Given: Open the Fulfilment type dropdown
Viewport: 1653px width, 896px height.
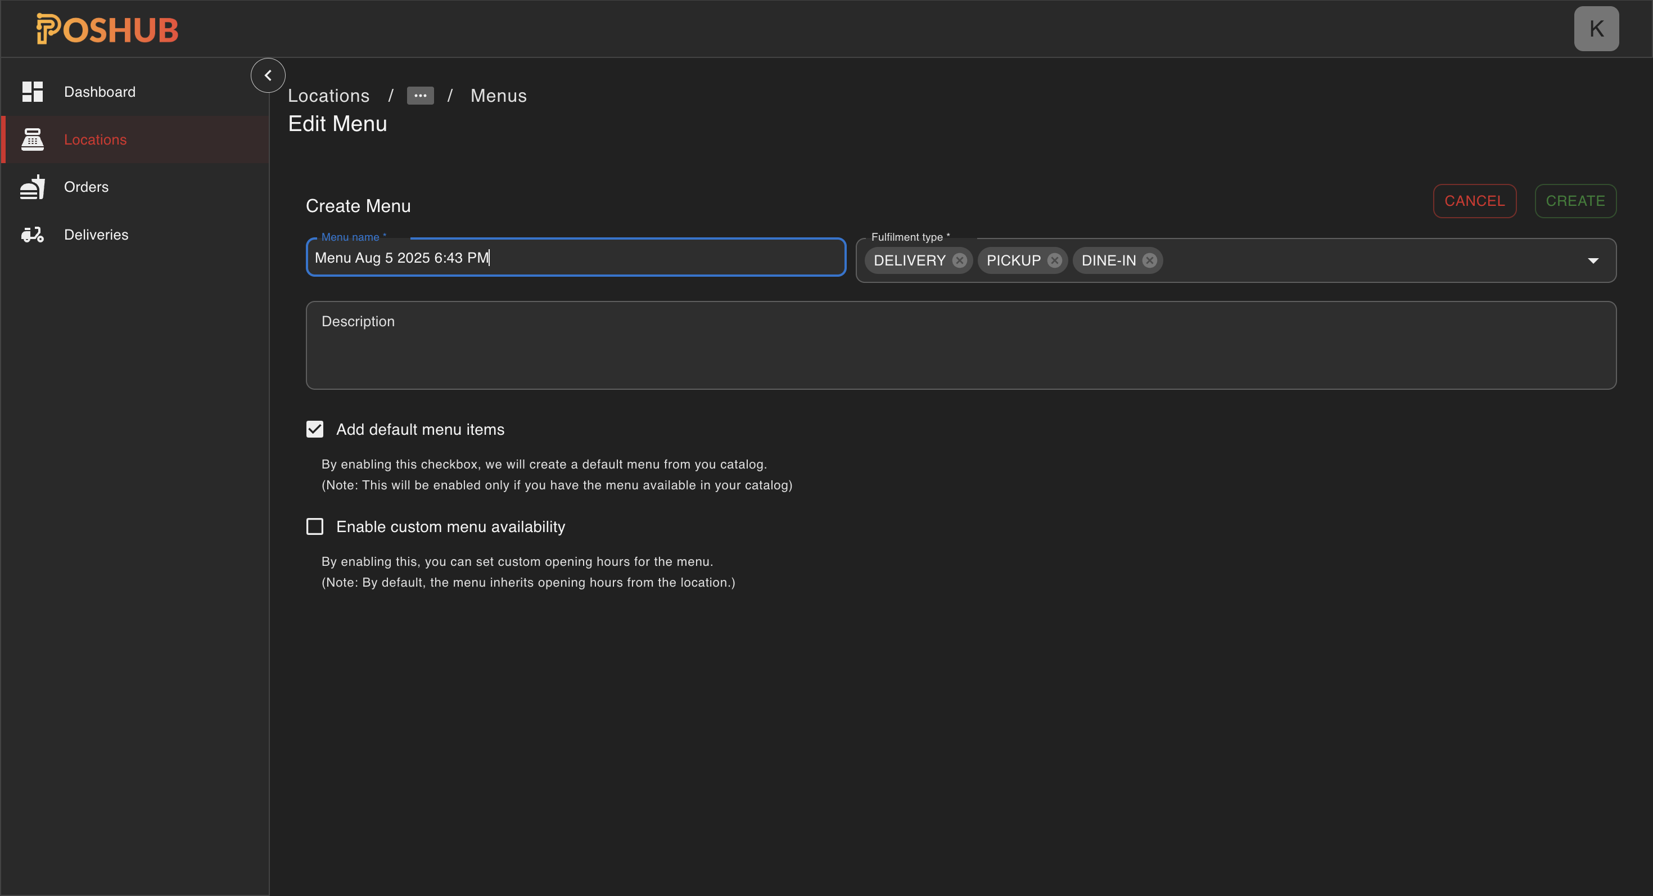Looking at the screenshot, I should pyautogui.click(x=1594, y=260).
